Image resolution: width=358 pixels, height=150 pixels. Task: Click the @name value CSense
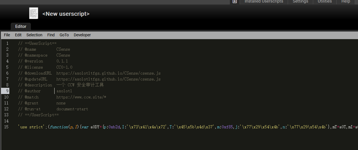pos(63,49)
